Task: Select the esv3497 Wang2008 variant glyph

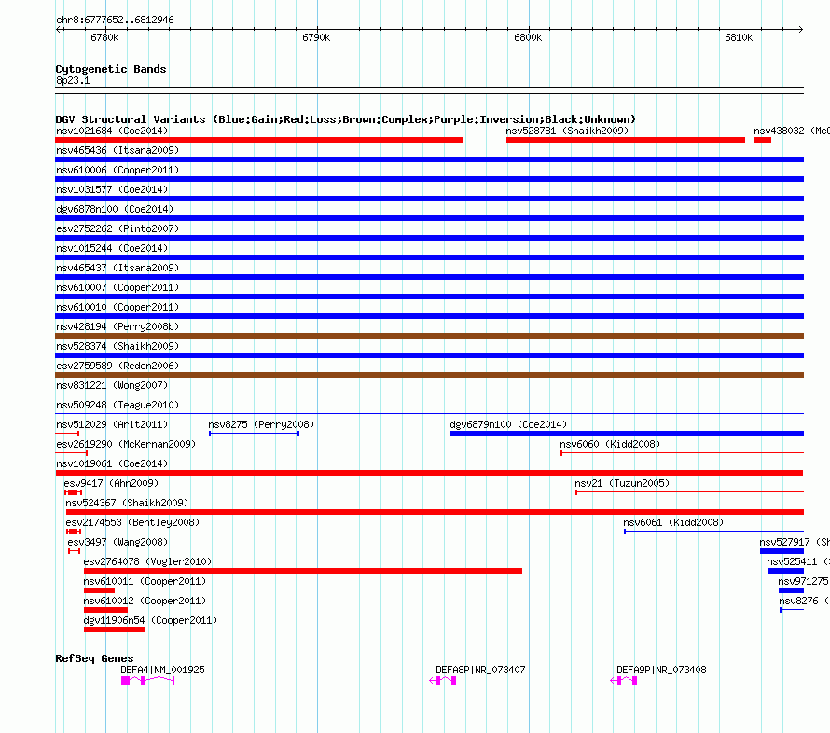Action: point(74,551)
